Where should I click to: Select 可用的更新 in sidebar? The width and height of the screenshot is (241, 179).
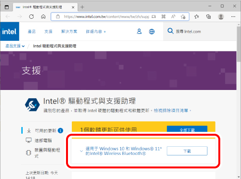click(x=45, y=131)
